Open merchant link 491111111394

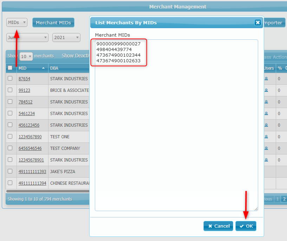click(x=32, y=183)
